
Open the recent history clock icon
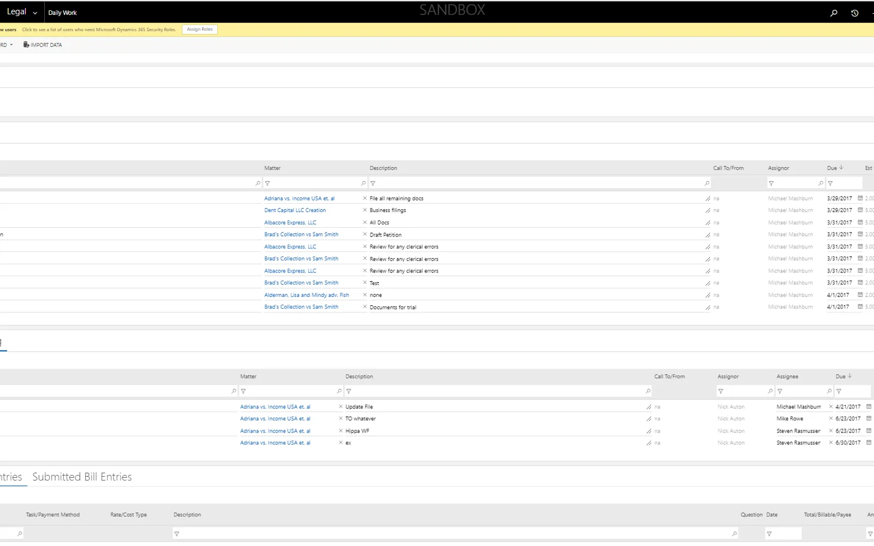(x=855, y=13)
